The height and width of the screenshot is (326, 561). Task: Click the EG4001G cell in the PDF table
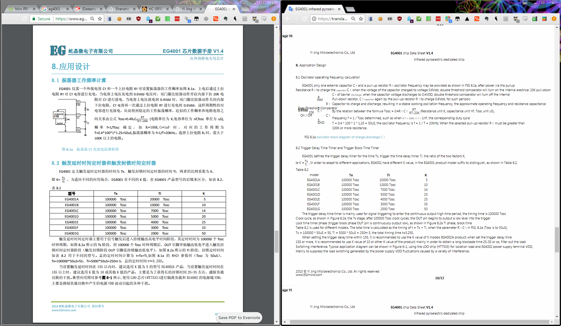72,233
